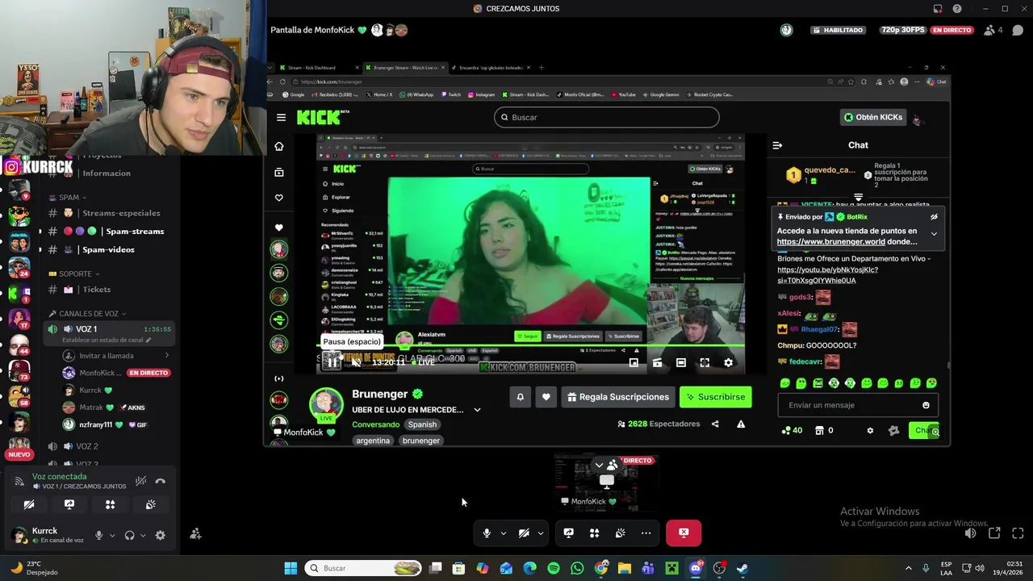The height and width of the screenshot is (581, 1033).
Task: Open Discord user settings gear
Action: (160, 535)
